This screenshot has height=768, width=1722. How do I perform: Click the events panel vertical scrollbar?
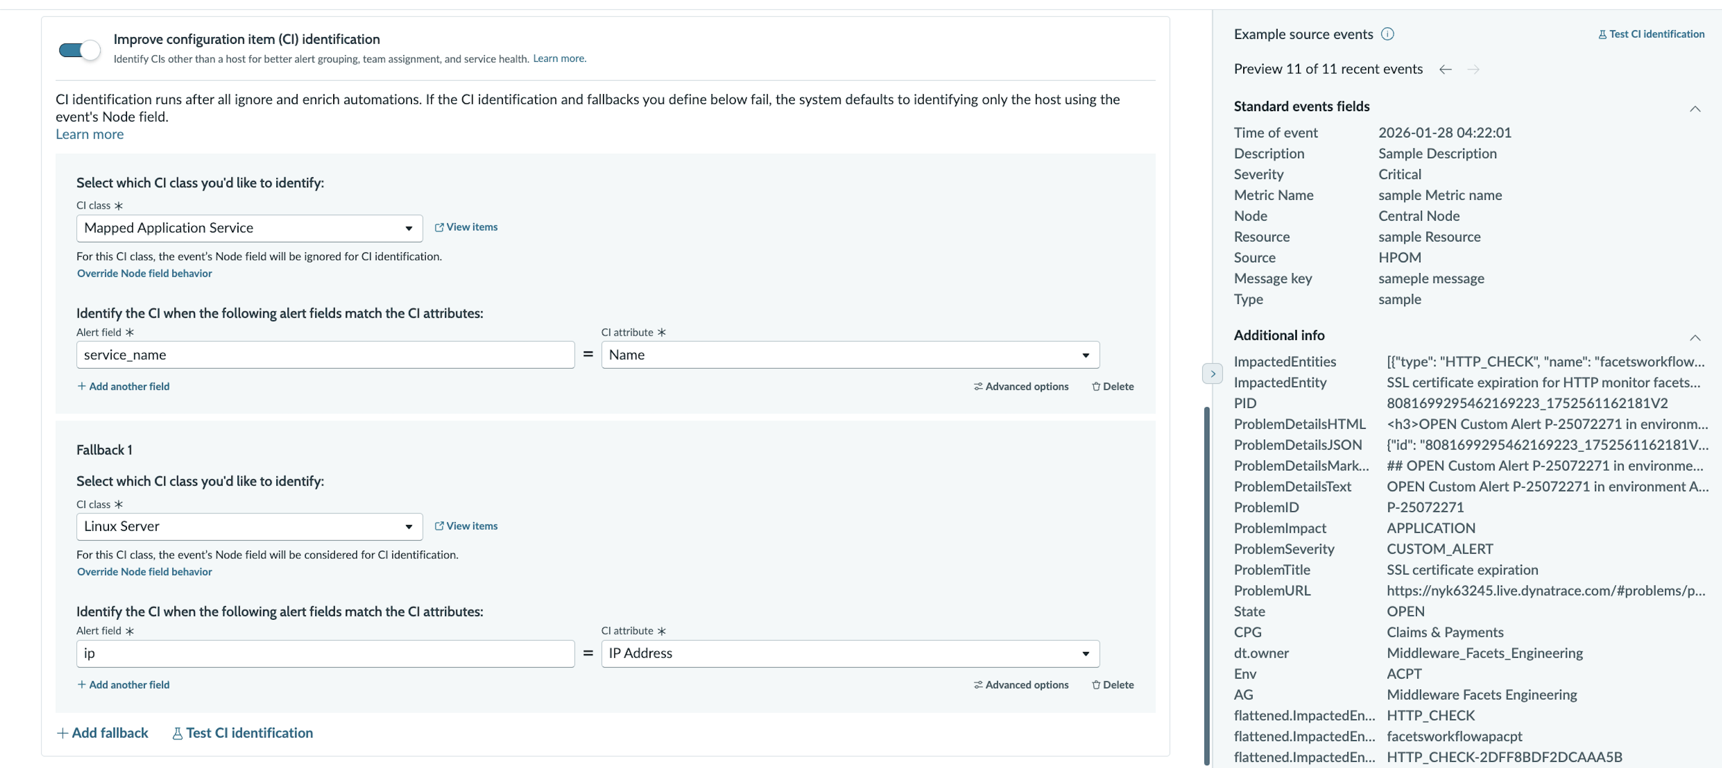tap(1207, 585)
